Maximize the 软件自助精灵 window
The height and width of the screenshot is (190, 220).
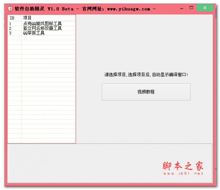point(191,8)
